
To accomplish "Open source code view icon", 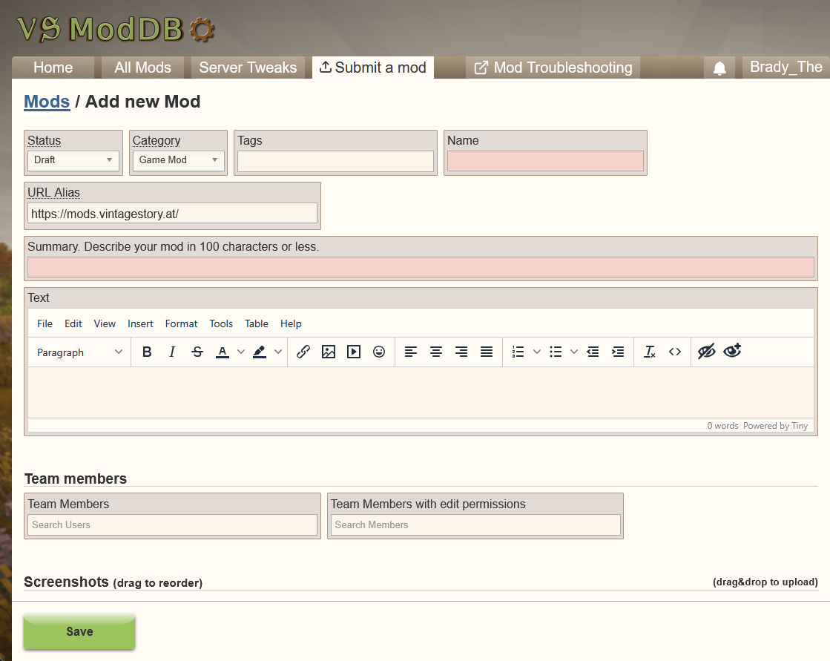I will (675, 352).
